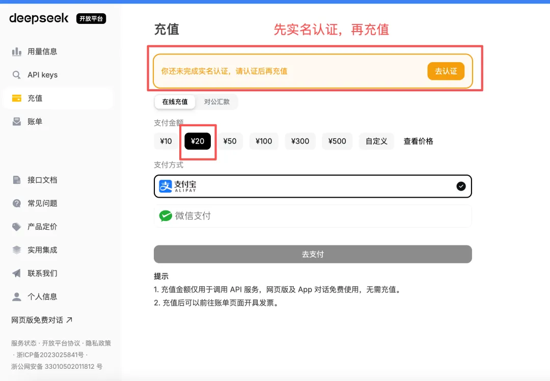Click the usage info bar chart icon
The width and height of the screenshot is (550, 381).
coord(16,51)
